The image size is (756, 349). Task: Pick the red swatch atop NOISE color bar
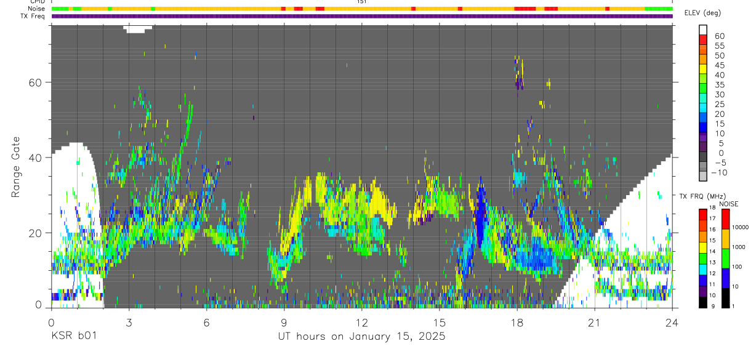(x=725, y=219)
